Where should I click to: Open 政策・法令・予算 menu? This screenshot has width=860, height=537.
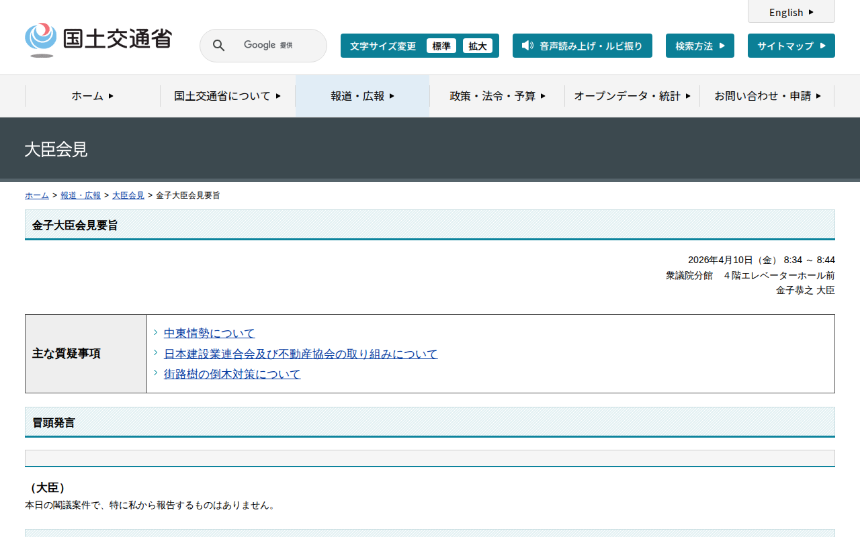click(x=497, y=96)
